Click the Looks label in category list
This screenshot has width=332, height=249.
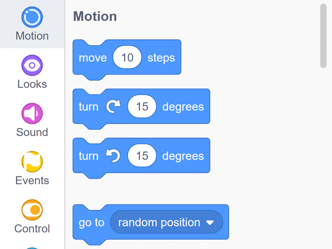click(x=32, y=84)
